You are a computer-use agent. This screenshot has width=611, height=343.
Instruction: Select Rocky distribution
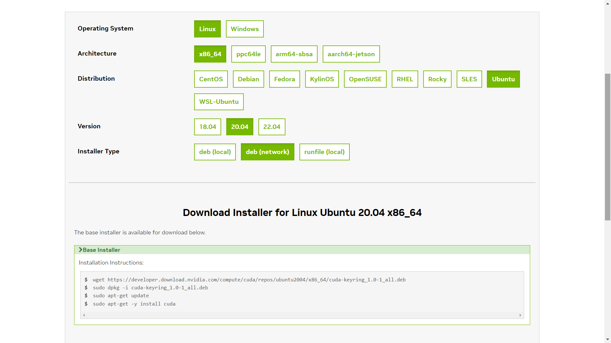pos(437,79)
